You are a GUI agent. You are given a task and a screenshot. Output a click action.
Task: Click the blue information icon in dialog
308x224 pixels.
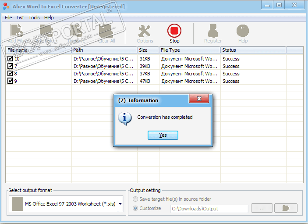[x=125, y=118]
